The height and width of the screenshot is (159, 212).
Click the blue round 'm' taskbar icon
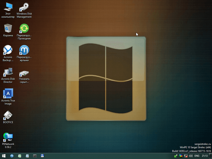point(12,156)
